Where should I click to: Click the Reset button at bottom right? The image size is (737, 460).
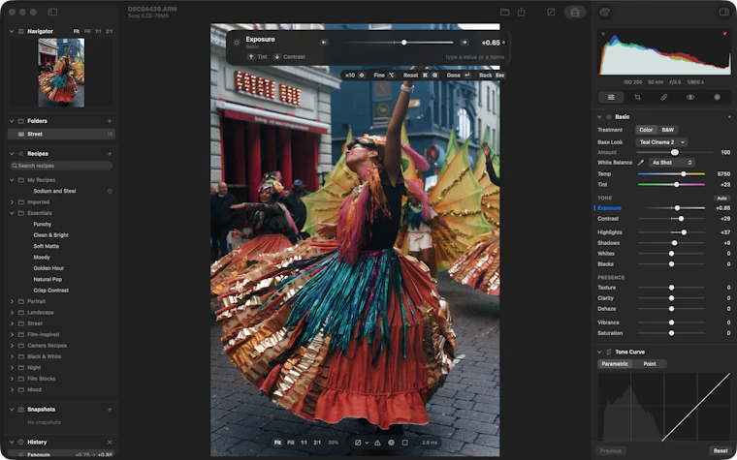coord(721,450)
